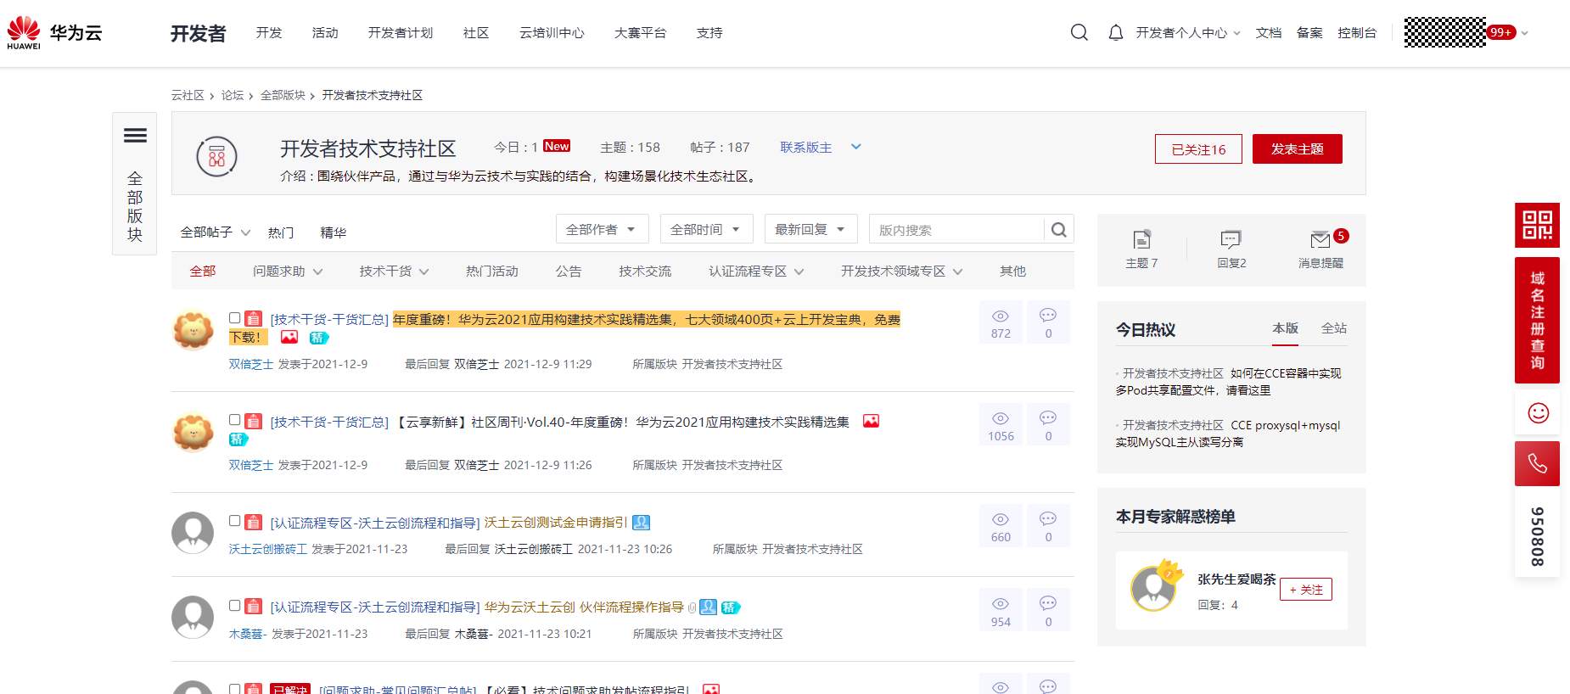Click the 已关注16 button
1570x694 pixels.
(1198, 149)
